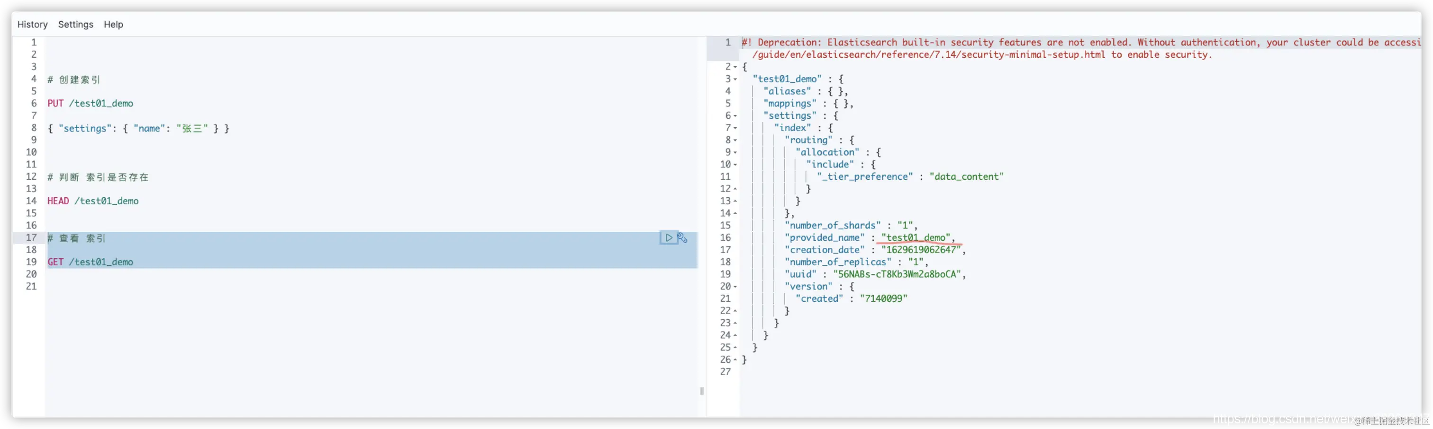Click the comment "# 查看 索引"
Screen dimensions: 1433x429
coord(76,238)
